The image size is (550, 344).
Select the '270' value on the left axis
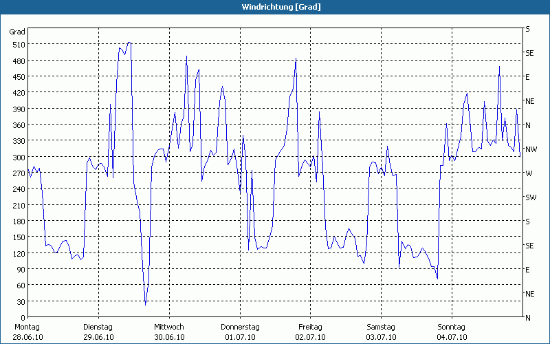pyautogui.click(x=19, y=173)
